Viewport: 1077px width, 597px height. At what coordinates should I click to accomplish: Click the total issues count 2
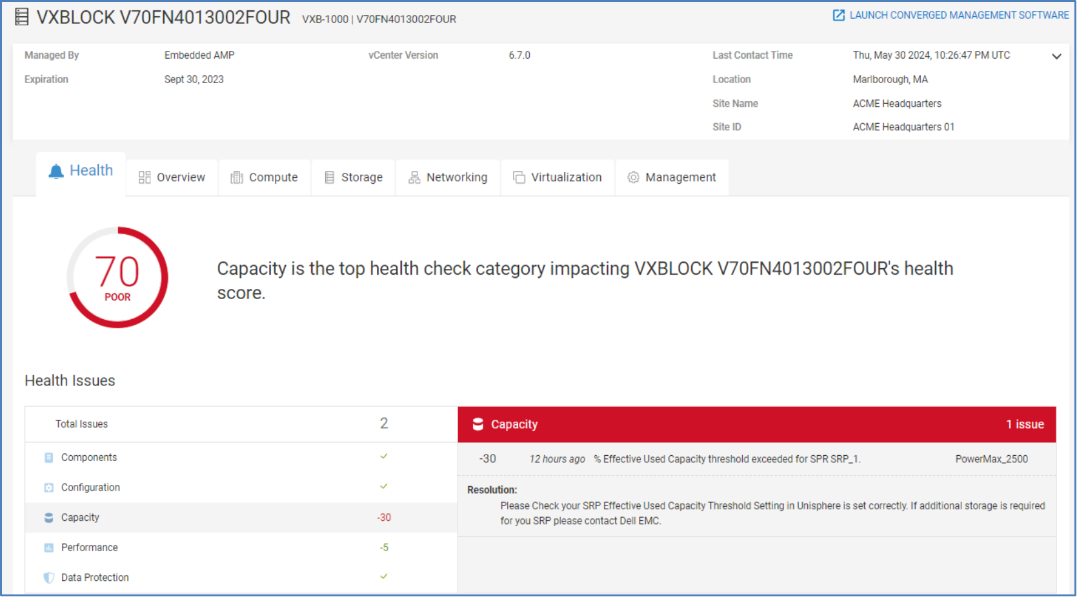coord(384,424)
